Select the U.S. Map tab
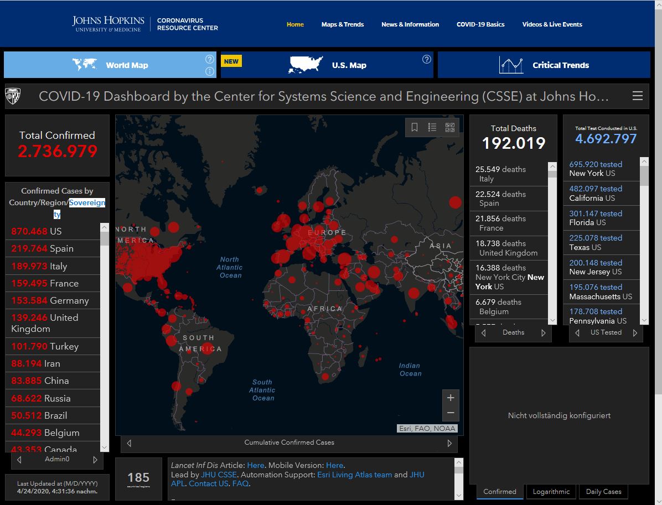Screen dimensions: 662x505 327,65
